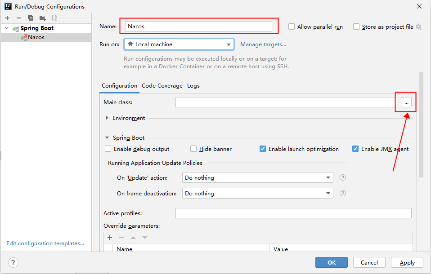Enable Allow parallel run
This screenshot has height=274, width=431.
[x=292, y=27]
